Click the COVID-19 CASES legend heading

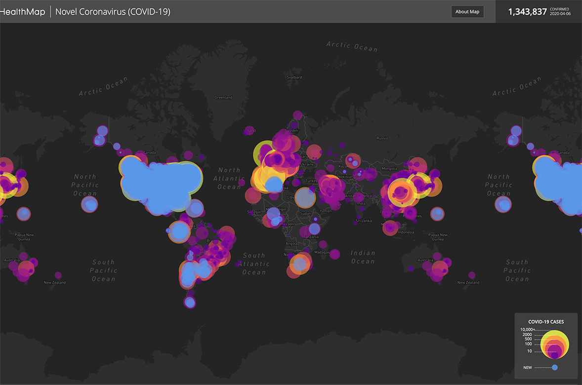click(x=546, y=322)
